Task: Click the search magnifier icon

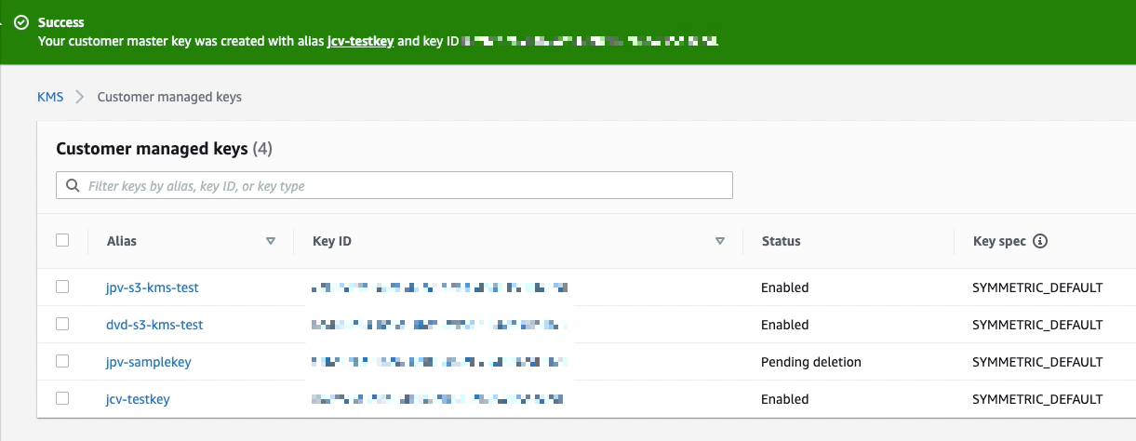Action: tap(72, 186)
